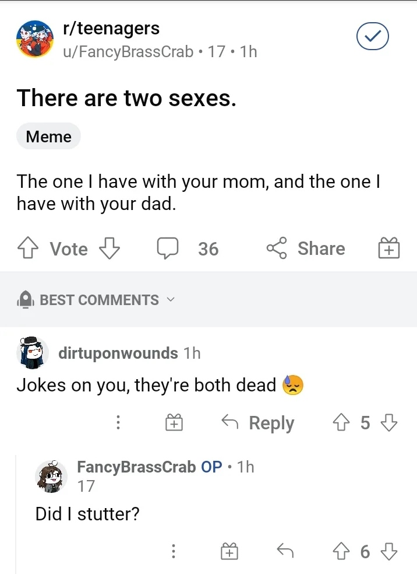This screenshot has width=417, height=574.
Task: Upvote the 'Did I stutter?' reply
Action: [340, 551]
